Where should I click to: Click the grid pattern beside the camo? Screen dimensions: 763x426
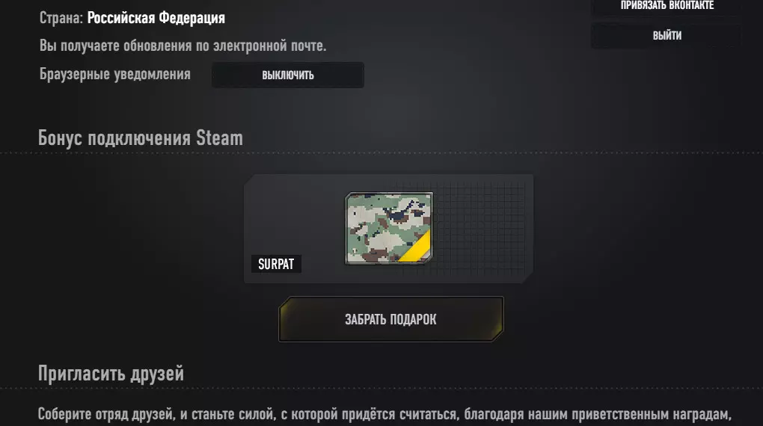coord(479,226)
